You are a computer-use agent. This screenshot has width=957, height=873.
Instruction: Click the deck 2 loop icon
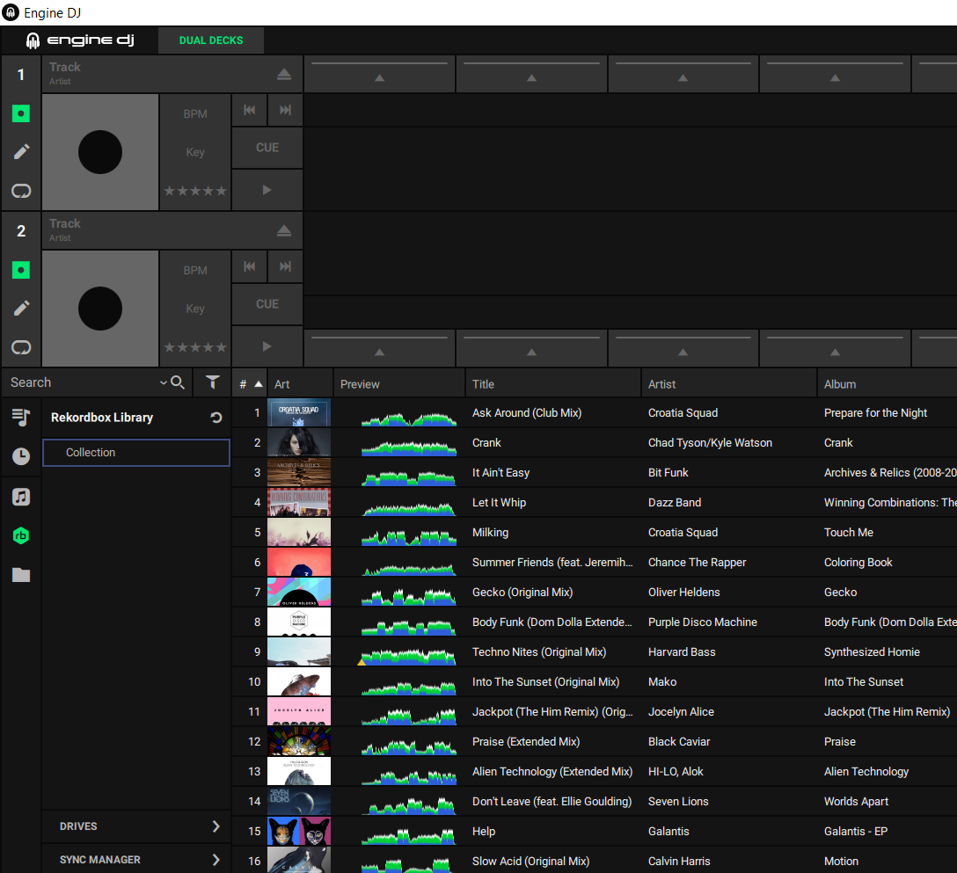[x=21, y=347]
